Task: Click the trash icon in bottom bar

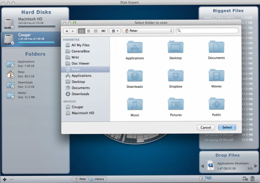Action: tap(252, 179)
